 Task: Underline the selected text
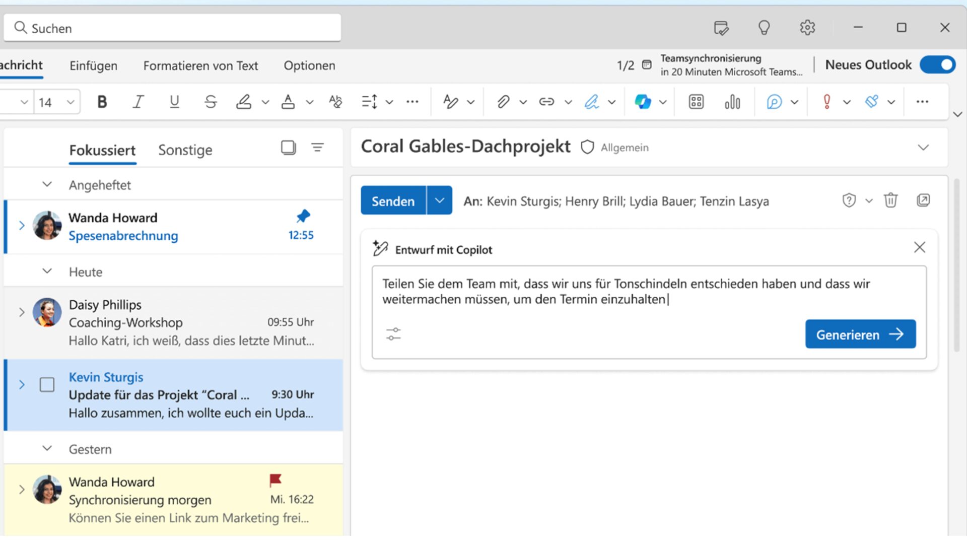click(174, 102)
